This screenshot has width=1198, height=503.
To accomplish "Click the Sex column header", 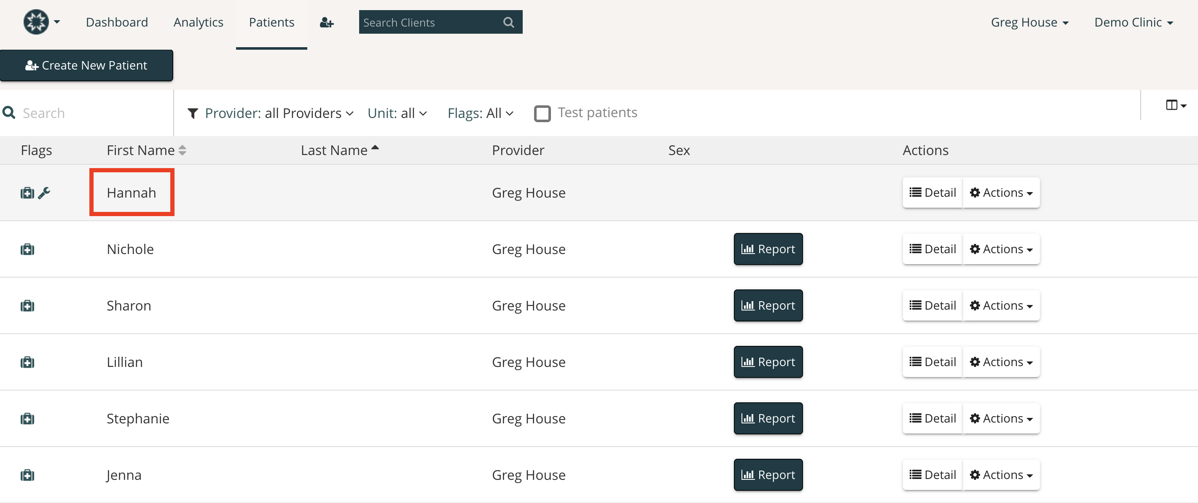I will click(679, 150).
